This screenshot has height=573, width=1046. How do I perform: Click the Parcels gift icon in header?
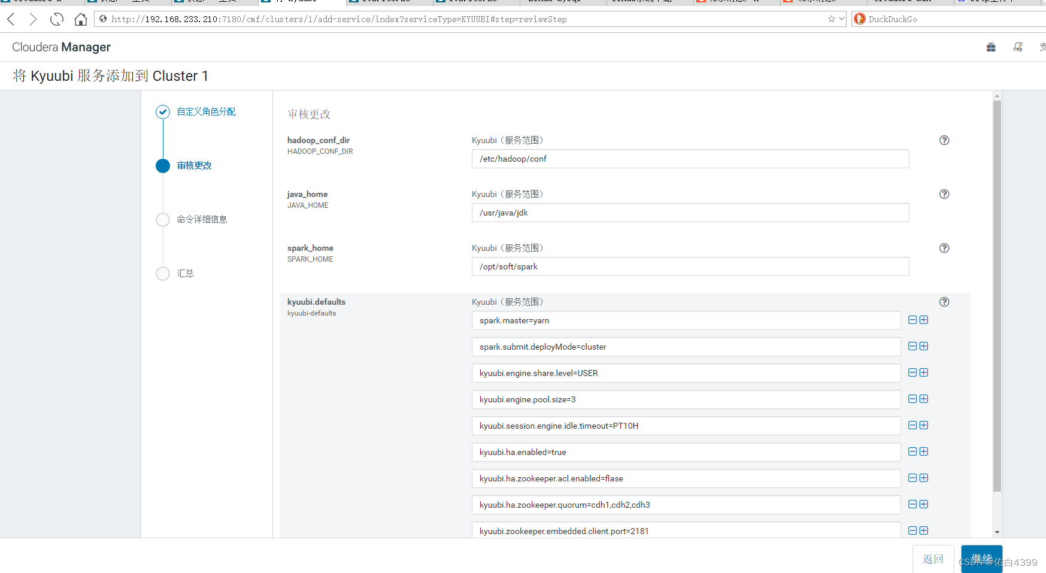[x=990, y=47]
